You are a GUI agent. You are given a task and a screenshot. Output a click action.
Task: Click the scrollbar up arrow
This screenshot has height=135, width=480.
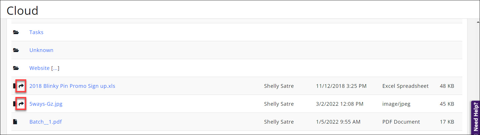click(478, 22)
